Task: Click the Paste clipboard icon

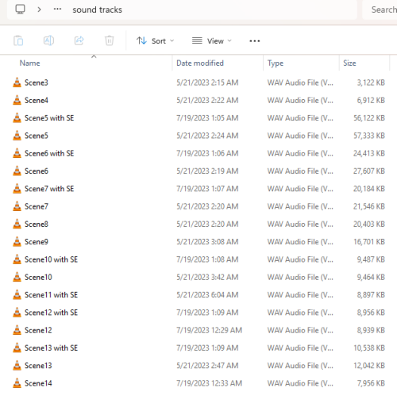Action: pyautogui.click(x=18, y=40)
